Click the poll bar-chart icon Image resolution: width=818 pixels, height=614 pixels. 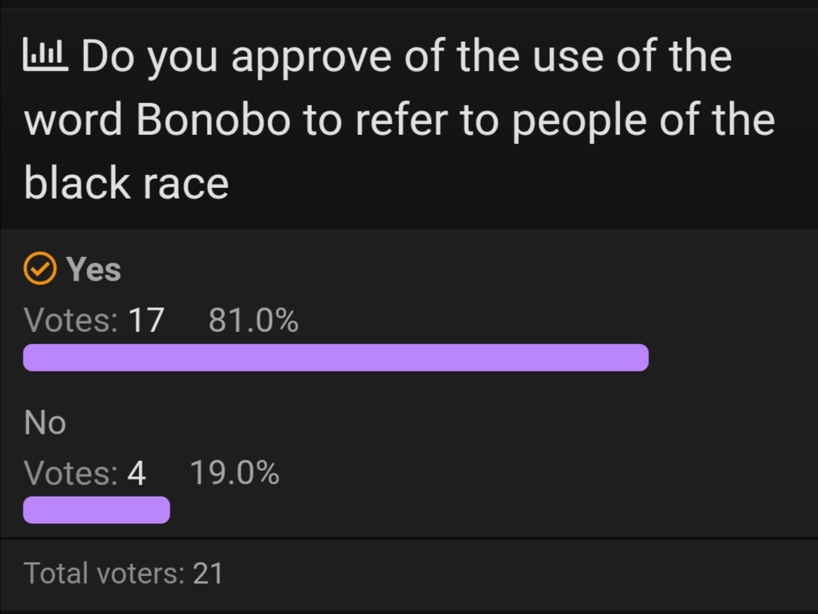(x=45, y=56)
